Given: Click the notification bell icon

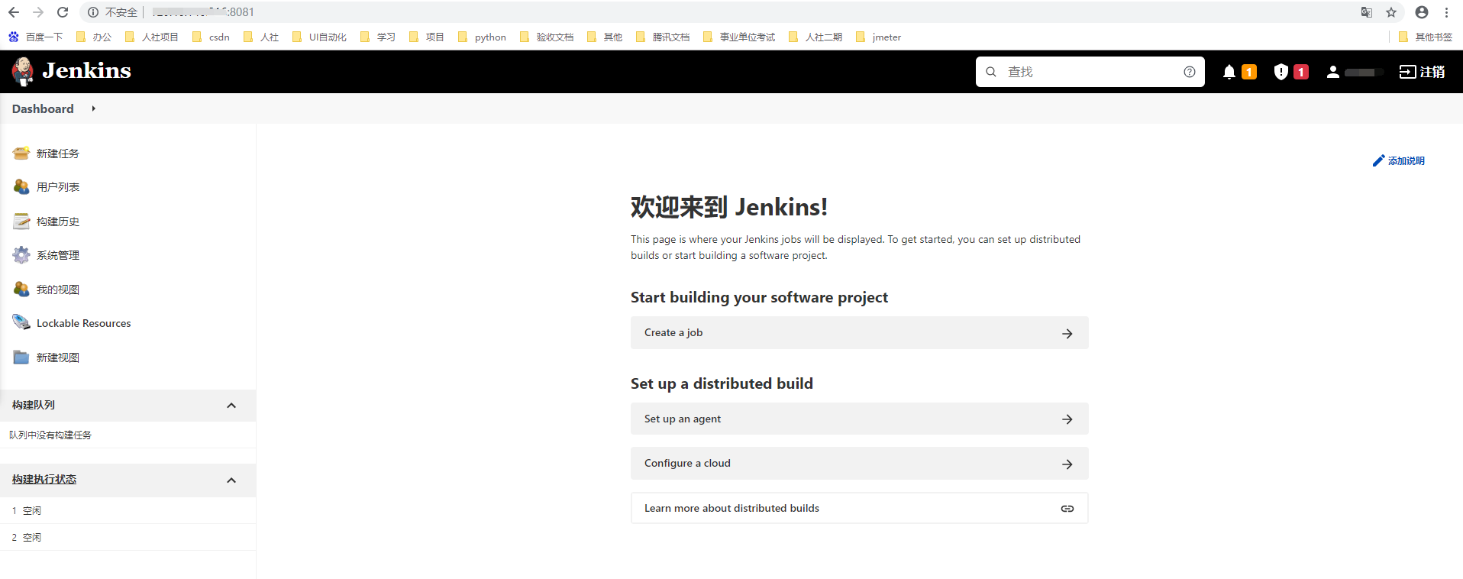Looking at the screenshot, I should [1229, 72].
